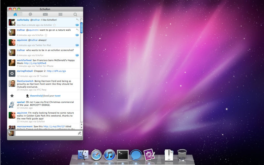Reply to waferbaby's tweet with arrow icon
264x165 pixels.
[x=77, y=20]
